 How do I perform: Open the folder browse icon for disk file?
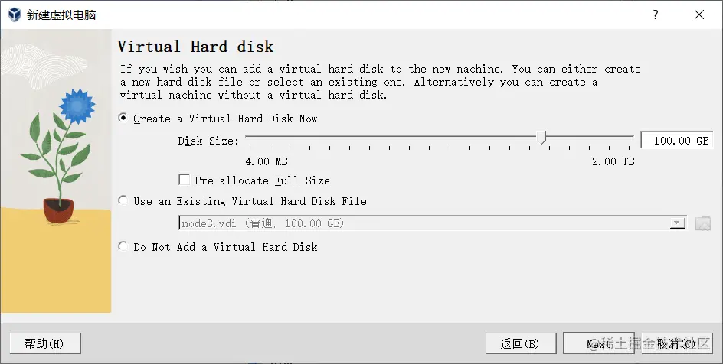pyautogui.click(x=703, y=223)
